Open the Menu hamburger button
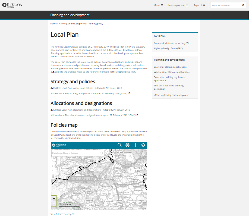This screenshot has width=249, height=216. point(158,5)
